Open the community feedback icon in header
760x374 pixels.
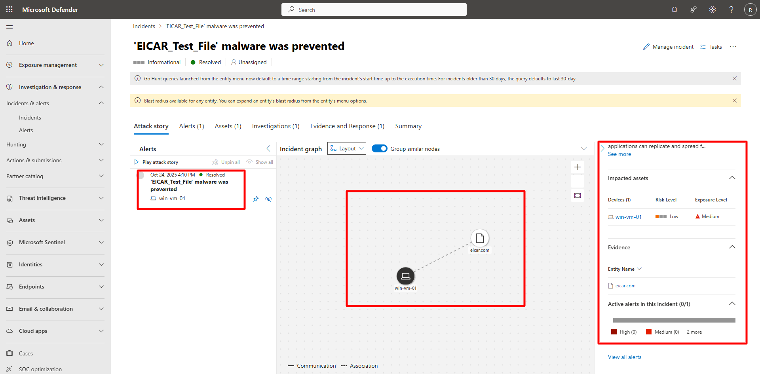pos(693,9)
